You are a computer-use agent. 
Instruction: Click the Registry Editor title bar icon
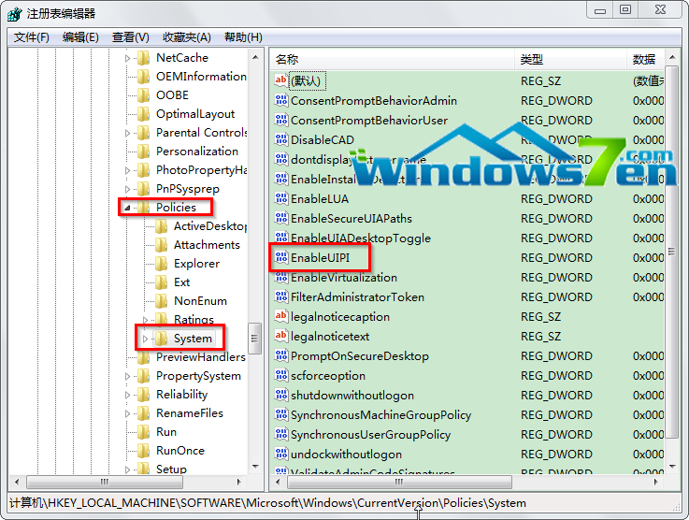pos(15,14)
